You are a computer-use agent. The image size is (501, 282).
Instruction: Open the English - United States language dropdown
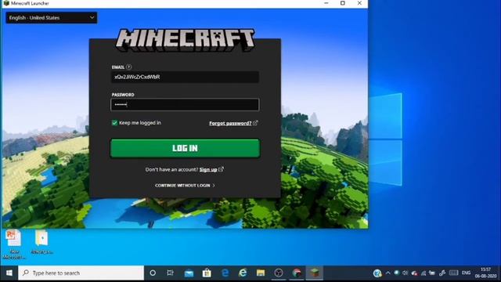(52, 17)
